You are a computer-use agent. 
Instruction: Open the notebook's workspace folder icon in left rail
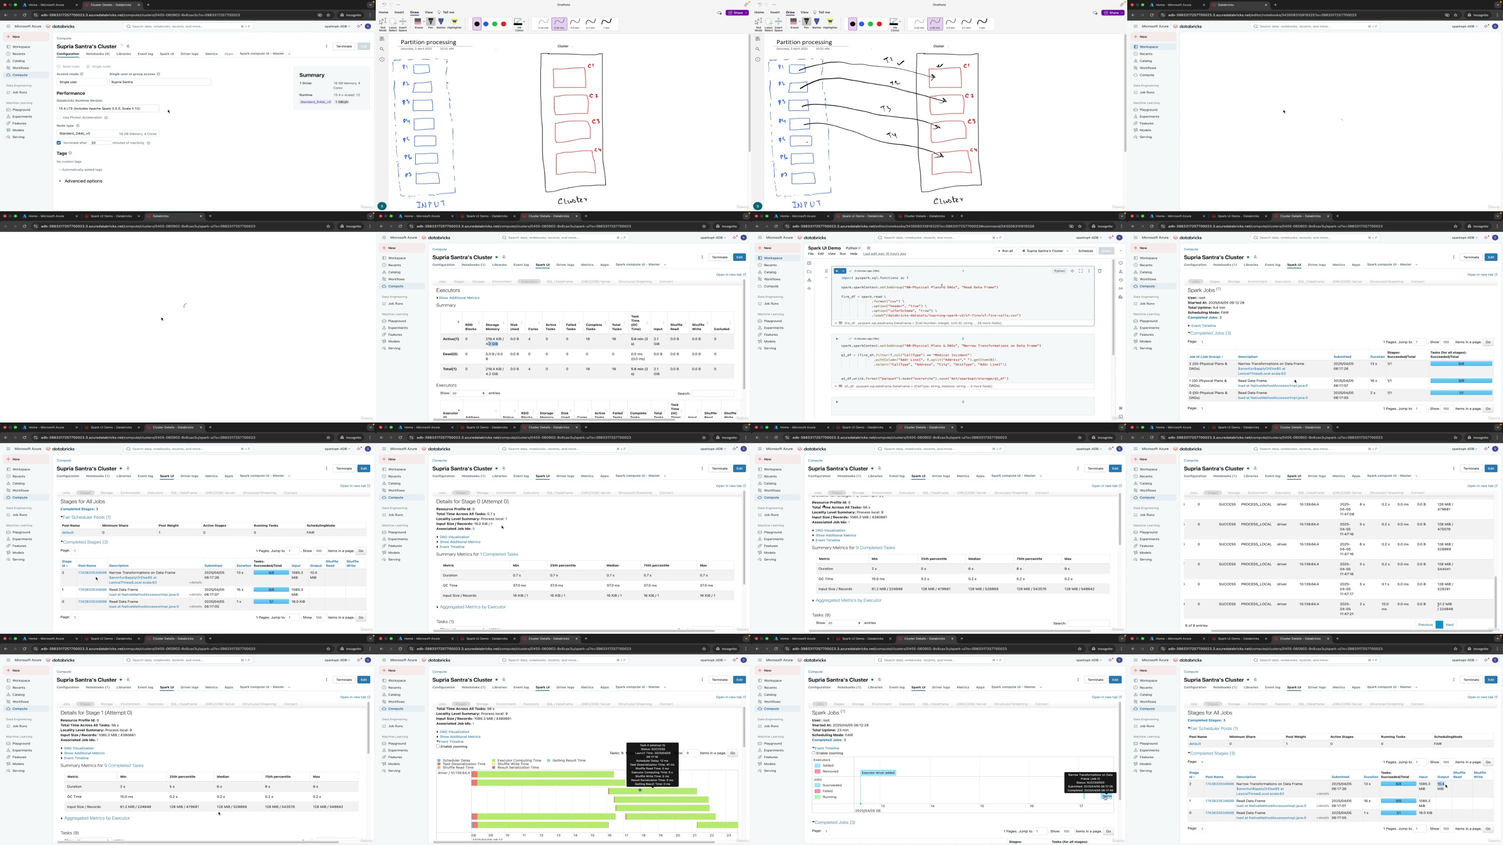pos(809,272)
